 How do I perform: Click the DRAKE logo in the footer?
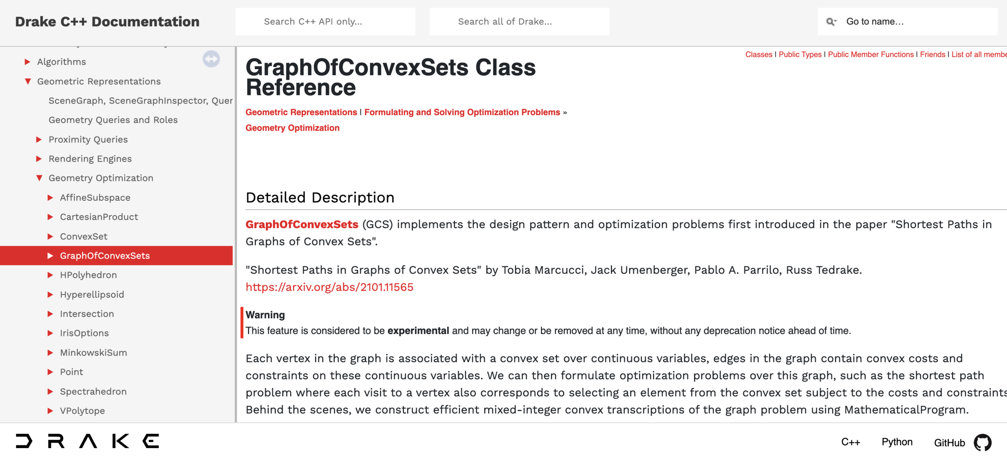click(x=87, y=441)
